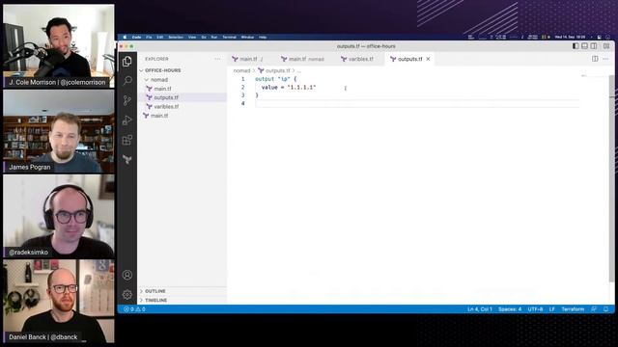Change encoding via UTF-8 status entry
Screen dimensions: 618x347
(x=535, y=309)
